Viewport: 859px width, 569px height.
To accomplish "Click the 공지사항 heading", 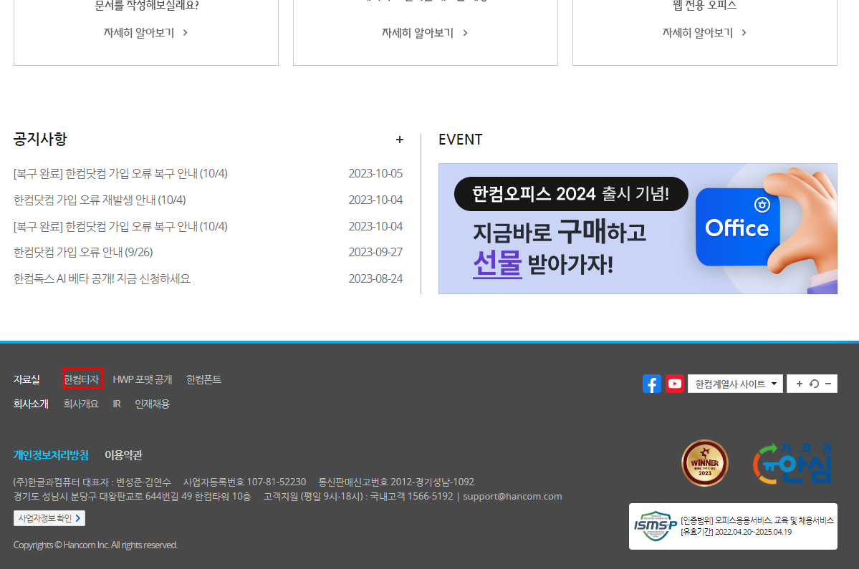I will click(x=40, y=139).
